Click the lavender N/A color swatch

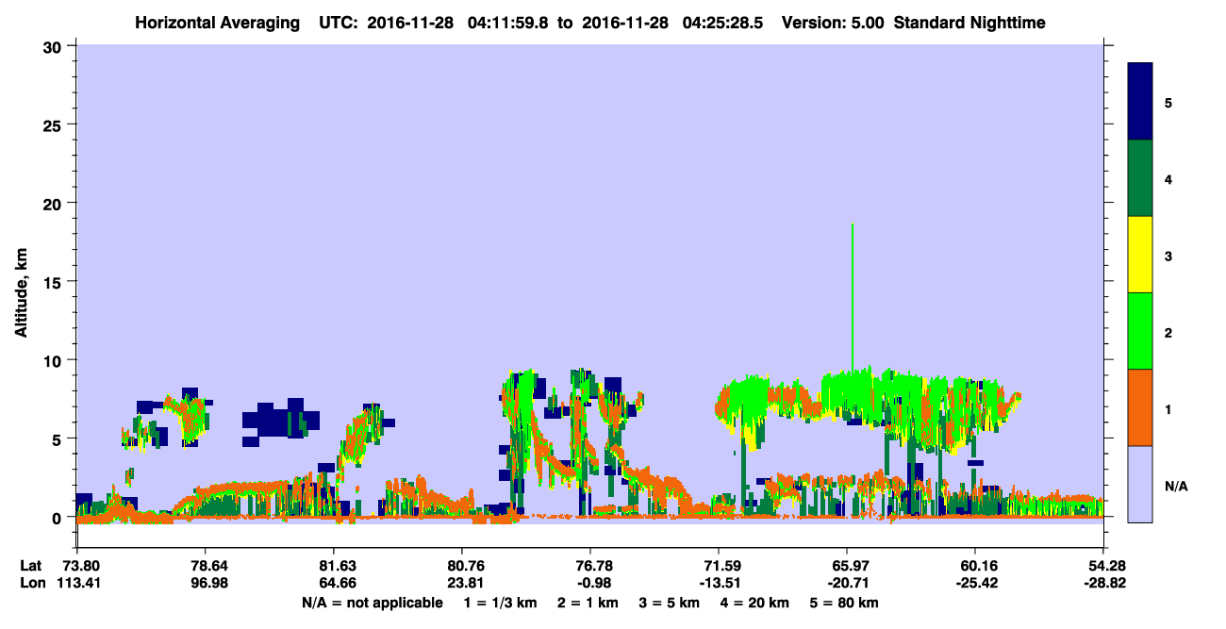click(x=1140, y=483)
